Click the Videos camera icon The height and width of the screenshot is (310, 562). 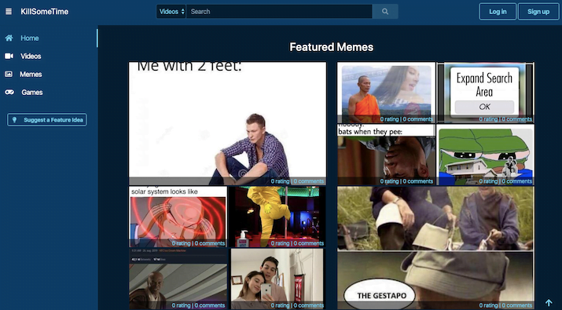(x=9, y=57)
